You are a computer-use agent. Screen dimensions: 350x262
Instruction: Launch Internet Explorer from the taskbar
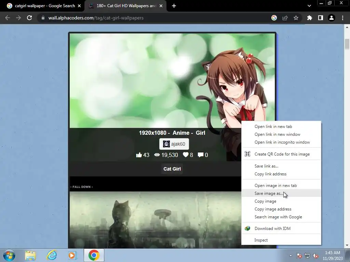click(x=52, y=255)
